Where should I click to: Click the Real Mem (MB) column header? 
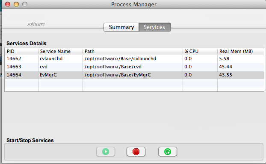pos(241,51)
